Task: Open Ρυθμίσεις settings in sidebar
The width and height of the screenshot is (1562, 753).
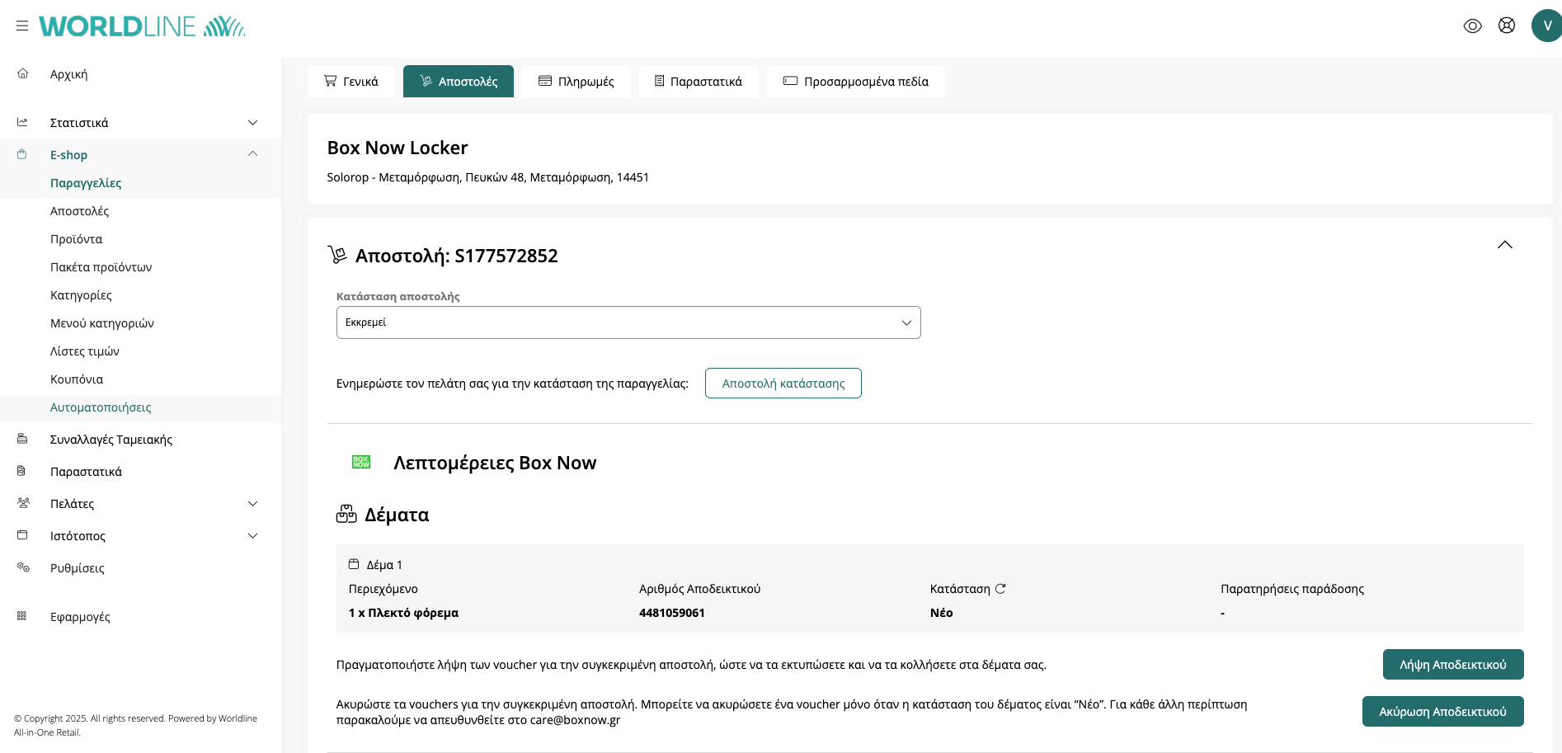Action: click(77, 568)
